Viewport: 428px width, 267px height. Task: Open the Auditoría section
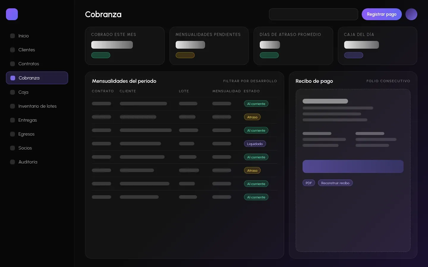pos(37,162)
